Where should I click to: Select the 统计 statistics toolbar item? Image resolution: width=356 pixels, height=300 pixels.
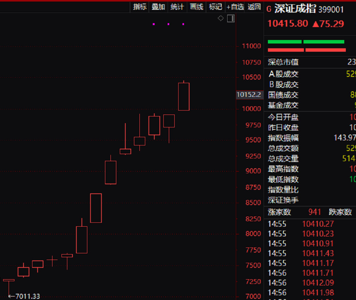[177, 7]
